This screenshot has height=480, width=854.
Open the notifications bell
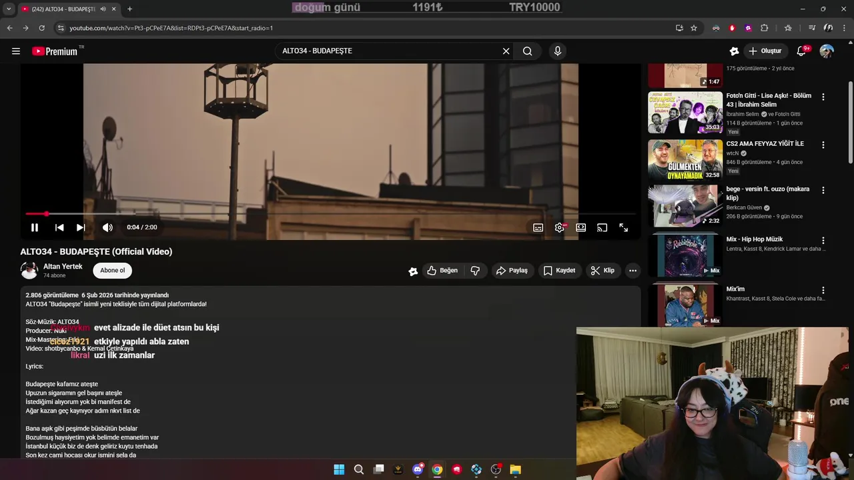coord(802,51)
